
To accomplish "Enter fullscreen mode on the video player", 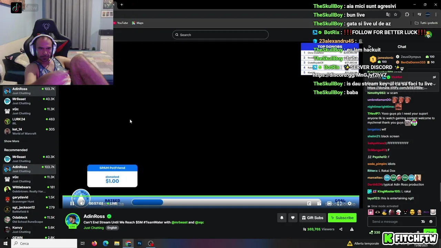I will tap(339, 204).
